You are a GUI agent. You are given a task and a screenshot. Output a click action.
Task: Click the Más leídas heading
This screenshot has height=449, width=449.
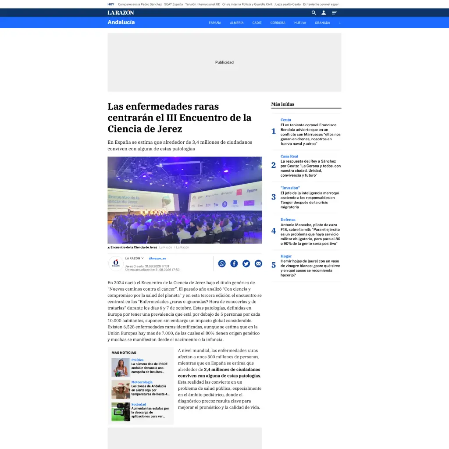click(283, 104)
